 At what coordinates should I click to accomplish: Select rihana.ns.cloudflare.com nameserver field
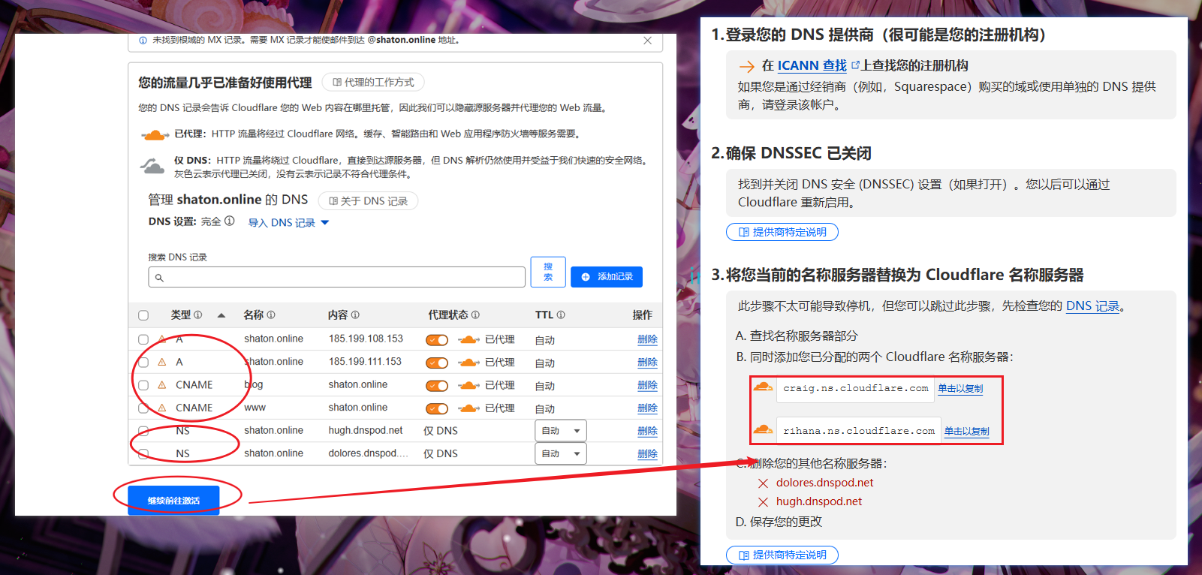pyautogui.click(x=858, y=431)
